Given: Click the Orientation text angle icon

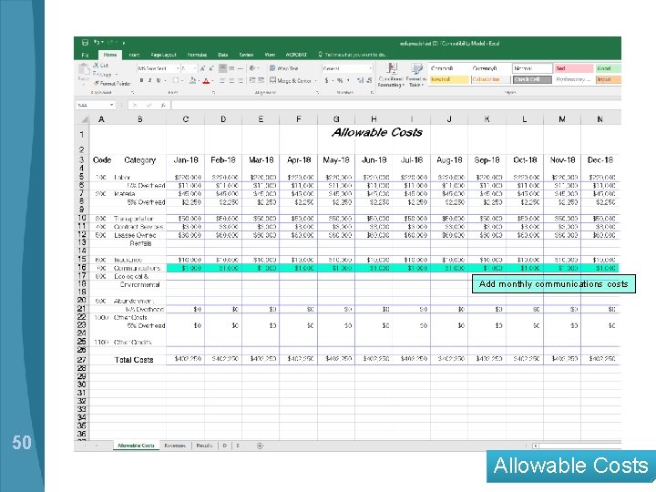Looking at the screenshot, I should [x=252, y=67].
